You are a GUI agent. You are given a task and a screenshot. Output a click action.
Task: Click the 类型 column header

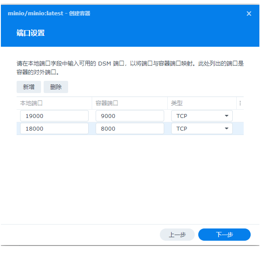pyautogui.click(x=202, y=103)
